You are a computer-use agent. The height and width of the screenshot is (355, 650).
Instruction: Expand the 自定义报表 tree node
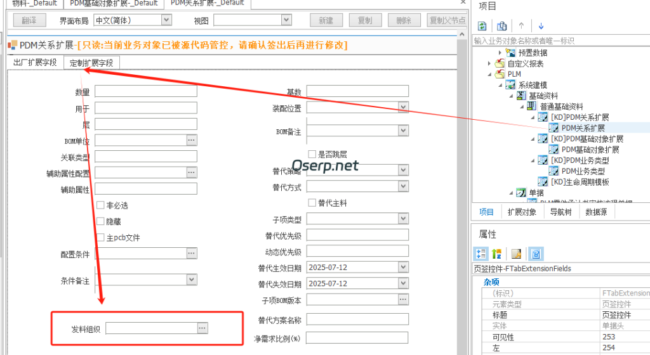(489, 64)
